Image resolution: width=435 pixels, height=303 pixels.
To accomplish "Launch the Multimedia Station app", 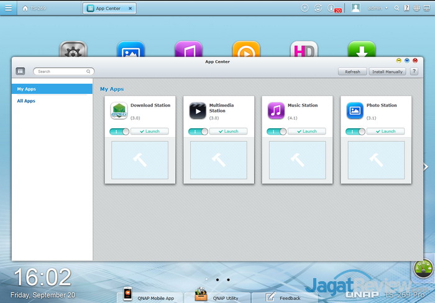I will point(228,131).
